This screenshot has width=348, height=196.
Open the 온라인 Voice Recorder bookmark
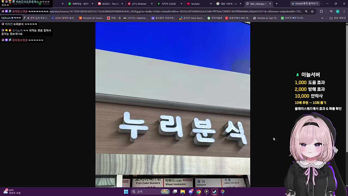(x=192, y=18)
